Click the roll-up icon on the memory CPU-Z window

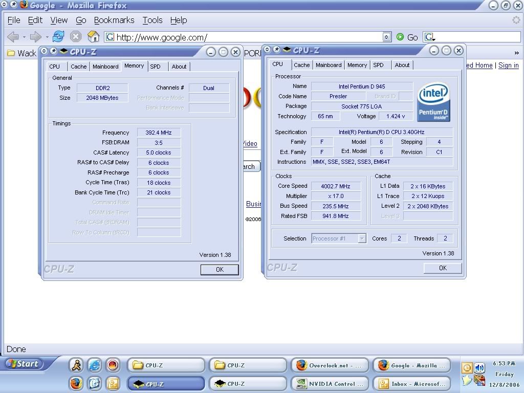click(x=44, y=51)
